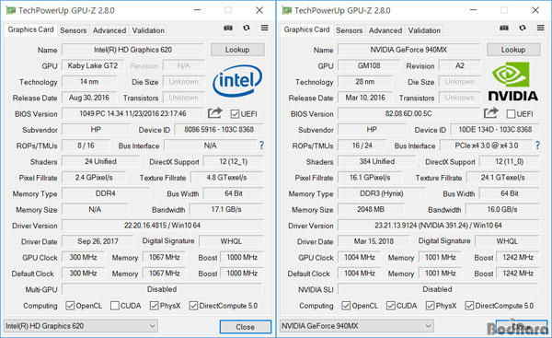Click the Lookup button in NVIDIA window
552x338 pixels.
[513, 50]
